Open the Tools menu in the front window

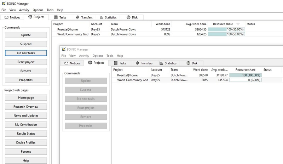click(110, 56)
